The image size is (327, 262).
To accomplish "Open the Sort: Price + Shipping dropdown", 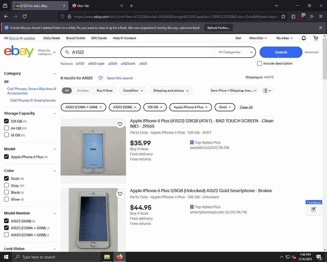I will tap(233, 91).
